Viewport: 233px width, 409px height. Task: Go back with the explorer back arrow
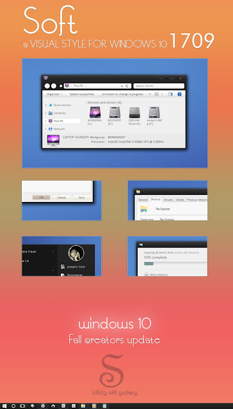(x=47, y=86)
